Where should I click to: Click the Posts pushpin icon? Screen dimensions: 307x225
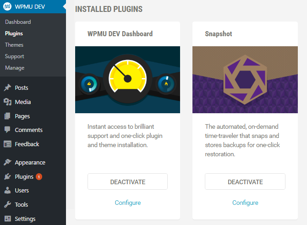point(7,88)
